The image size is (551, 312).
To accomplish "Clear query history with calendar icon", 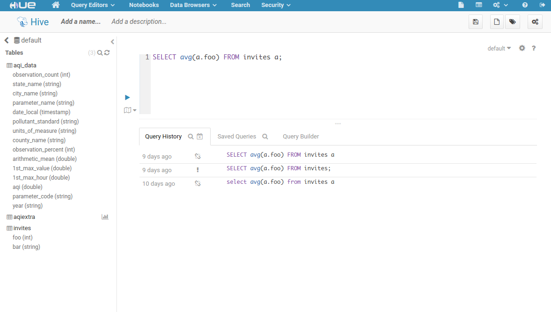I will [x=200, y=137].
